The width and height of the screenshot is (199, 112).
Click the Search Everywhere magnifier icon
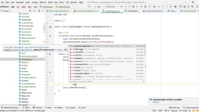pyautogui.click(x=197, y=7)
